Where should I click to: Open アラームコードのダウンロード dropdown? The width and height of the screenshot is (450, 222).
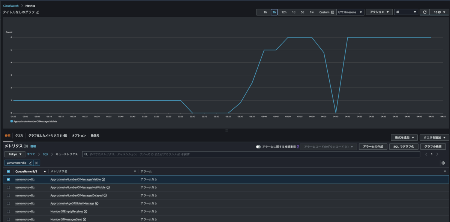[x=328, y=147]
